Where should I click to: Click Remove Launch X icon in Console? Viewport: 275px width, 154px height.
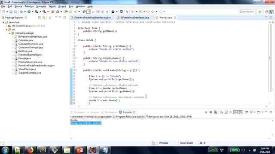(211, 112)
